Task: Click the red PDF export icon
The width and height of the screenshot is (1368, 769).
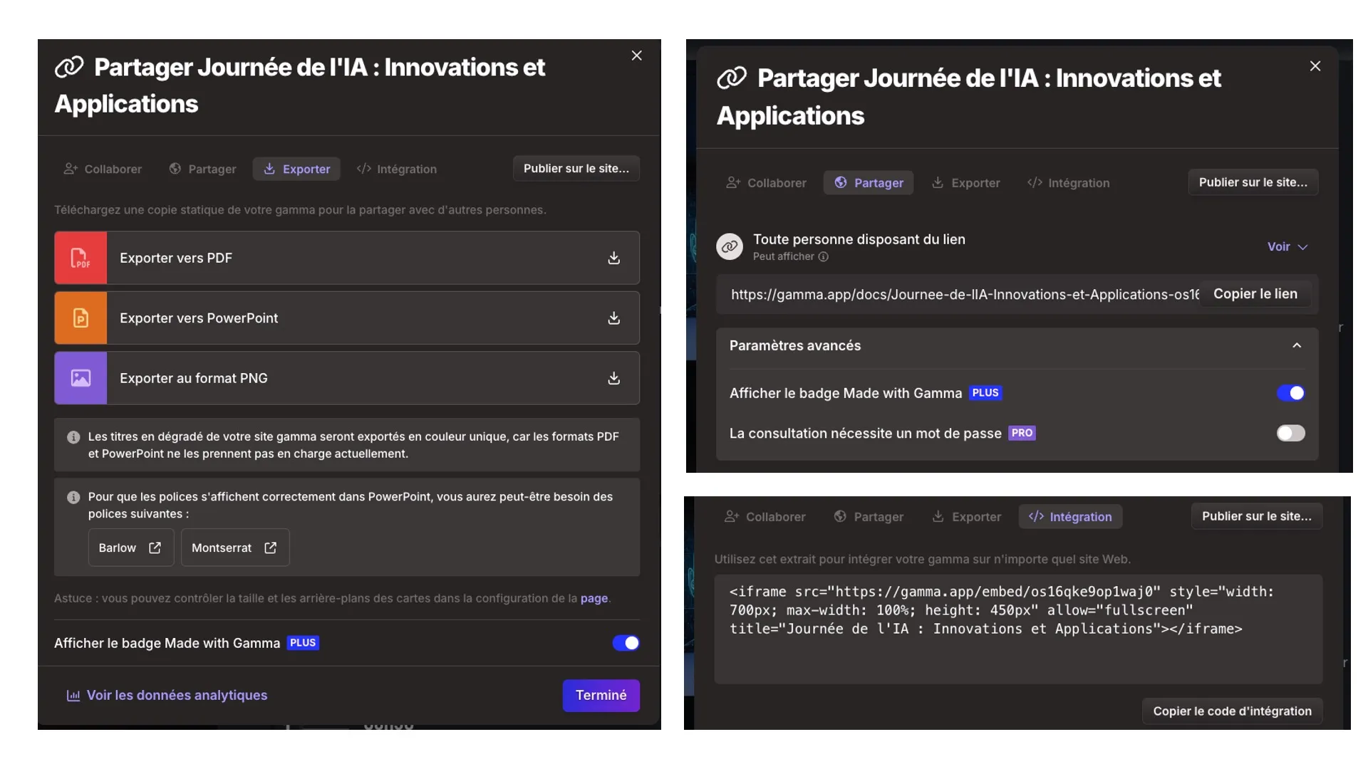Action: (81, 258)
